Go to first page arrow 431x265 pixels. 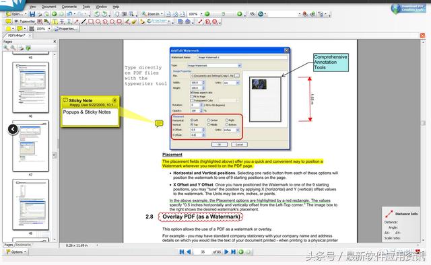pyautogui.click(x=182, y=252)
